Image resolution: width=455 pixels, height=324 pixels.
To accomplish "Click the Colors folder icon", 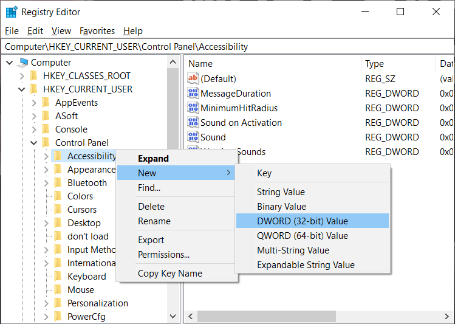I will point(58,196).
